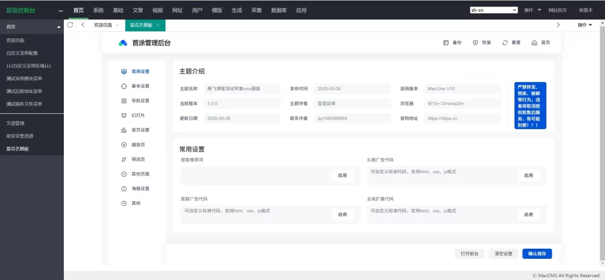Click the 海报设置 exclamation circle icon

pos(124,189)
